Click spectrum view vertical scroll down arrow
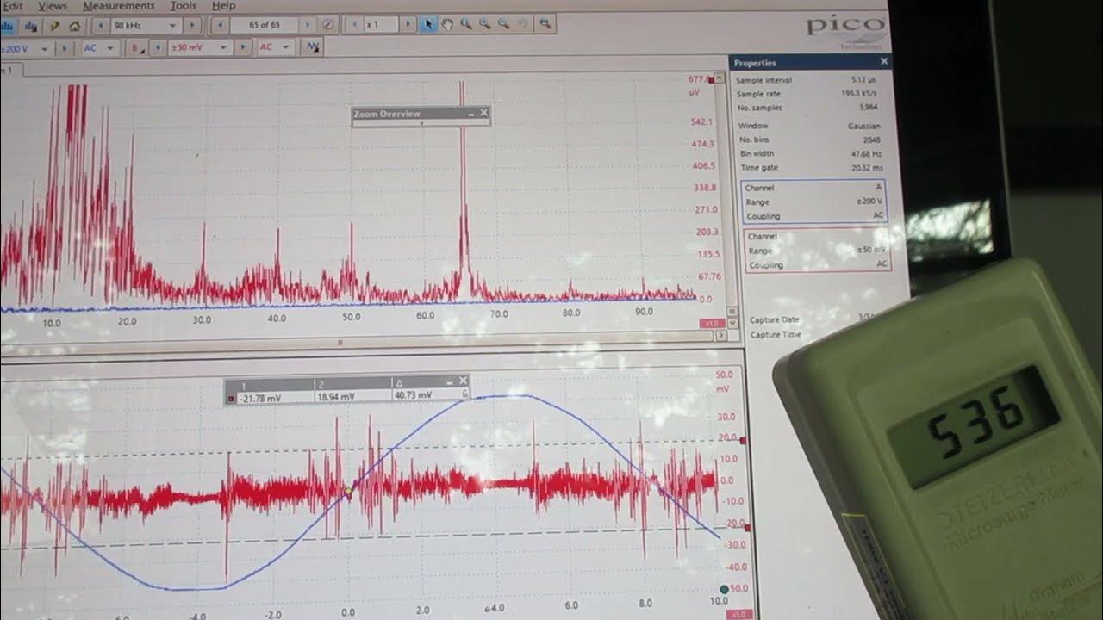Screen dimensions: 1103x620 (x=732, y=324)
